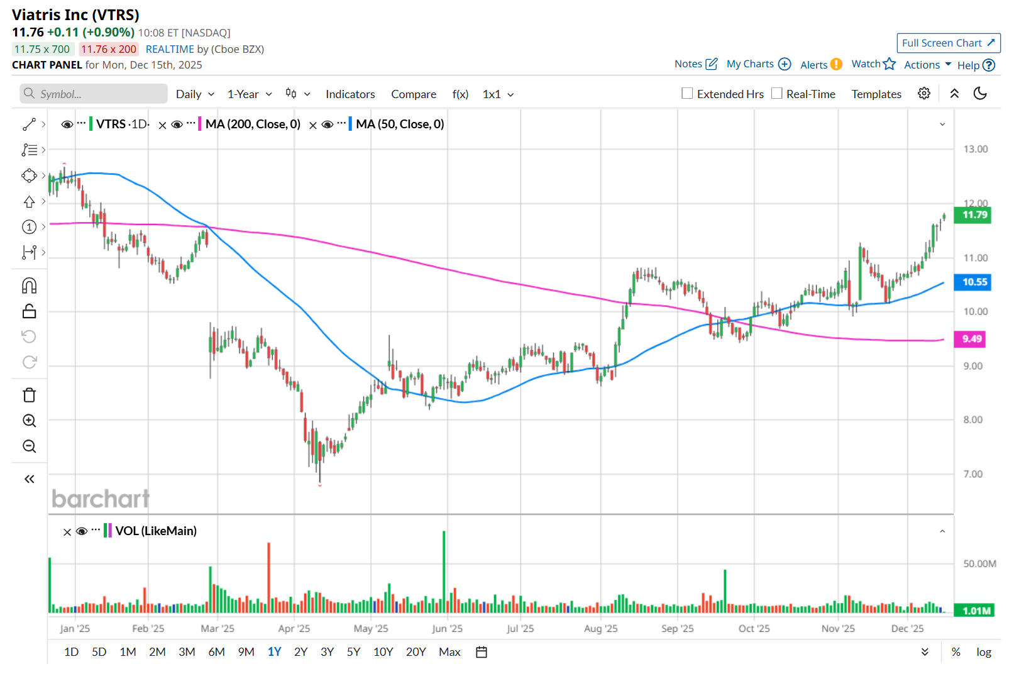Image resolution: width=1019 pixels, height=681 pixels.
Task: Click the lock drawings icon
Action: point(29,311)
